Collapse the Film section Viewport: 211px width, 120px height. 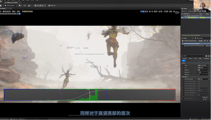click(x=182, y=63)
